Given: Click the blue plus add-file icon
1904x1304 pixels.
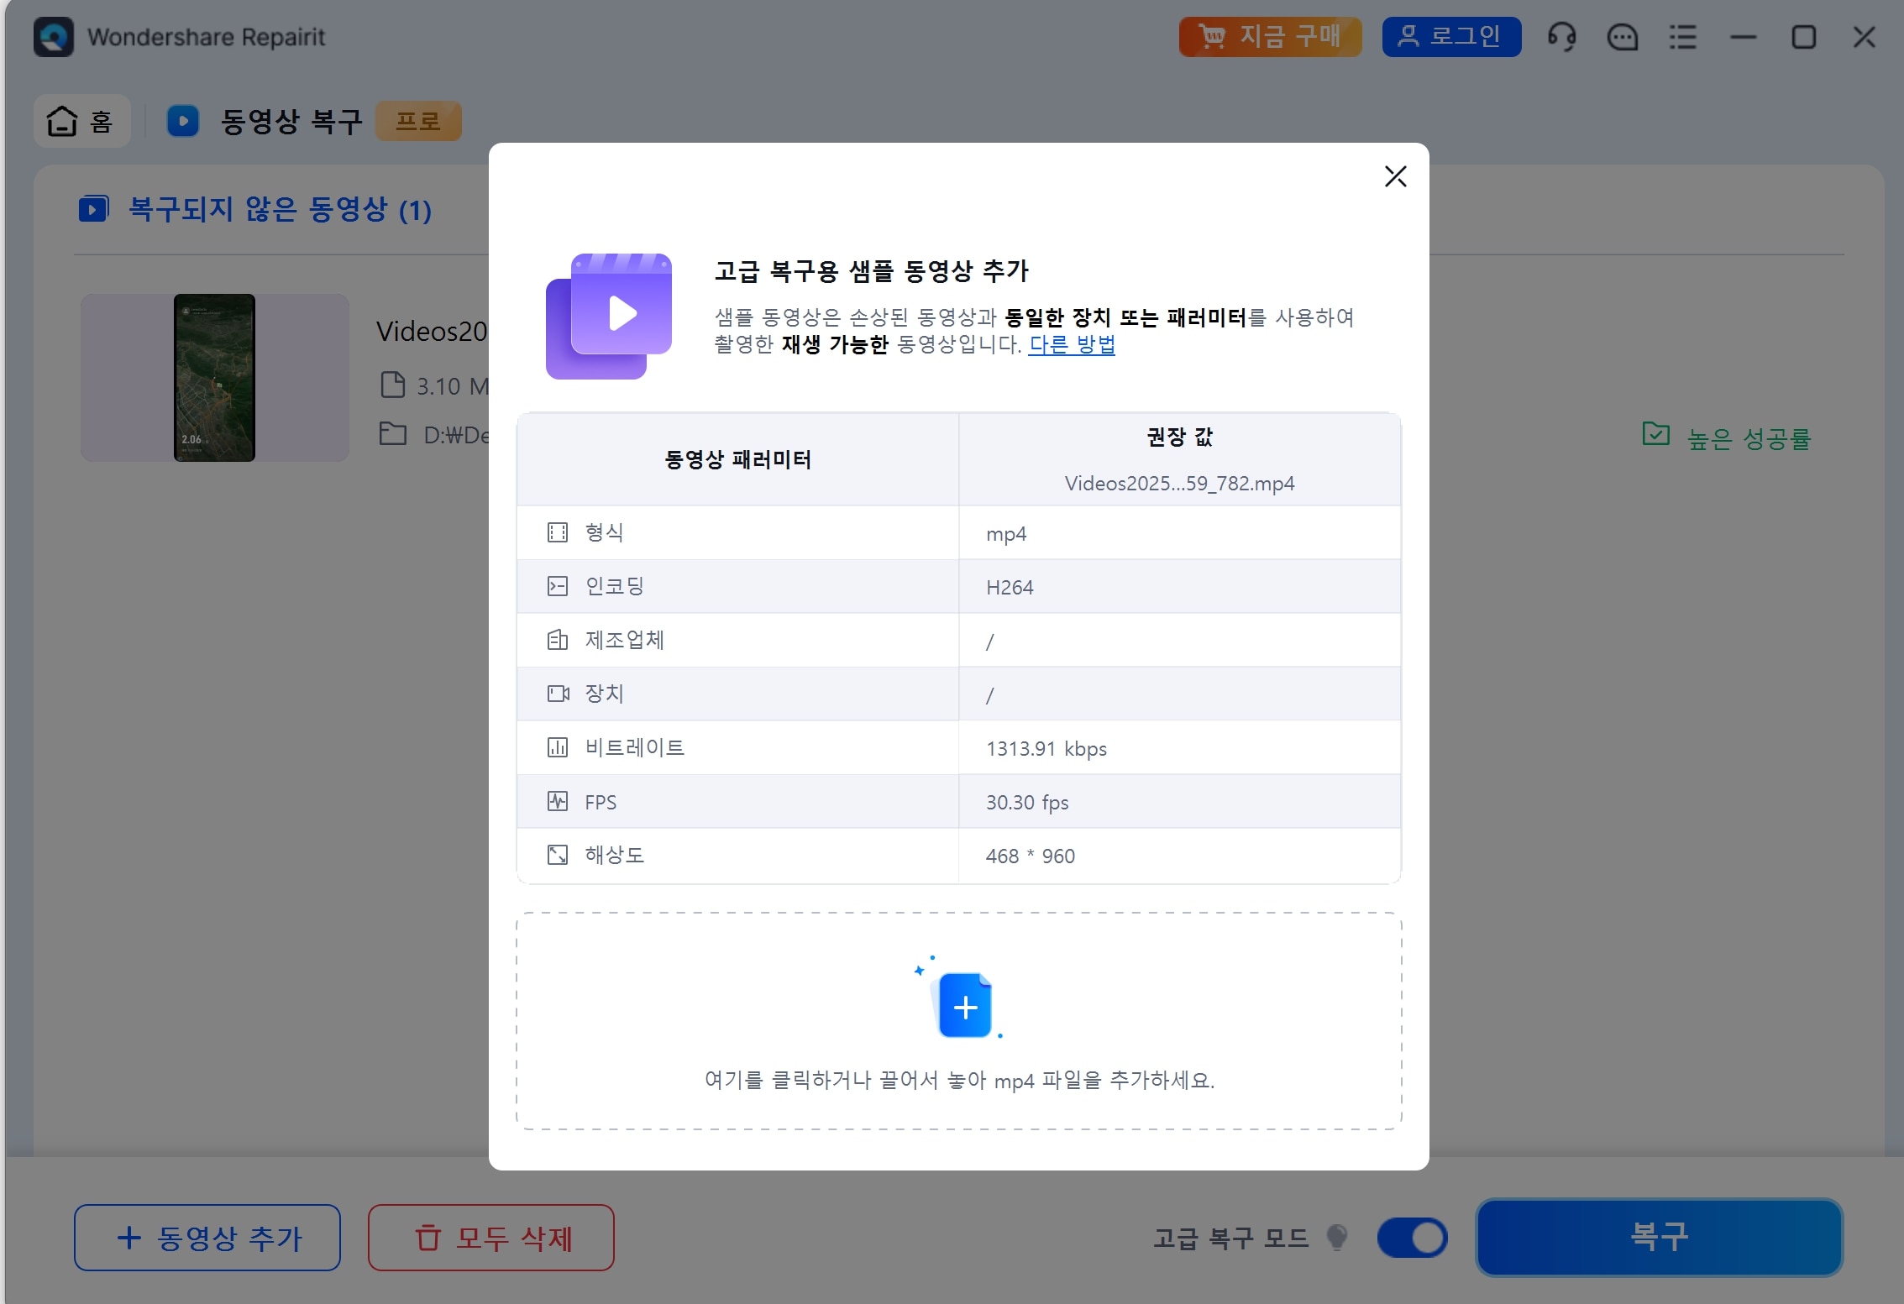Looking at the screenshot, I should pos(965,1006).
